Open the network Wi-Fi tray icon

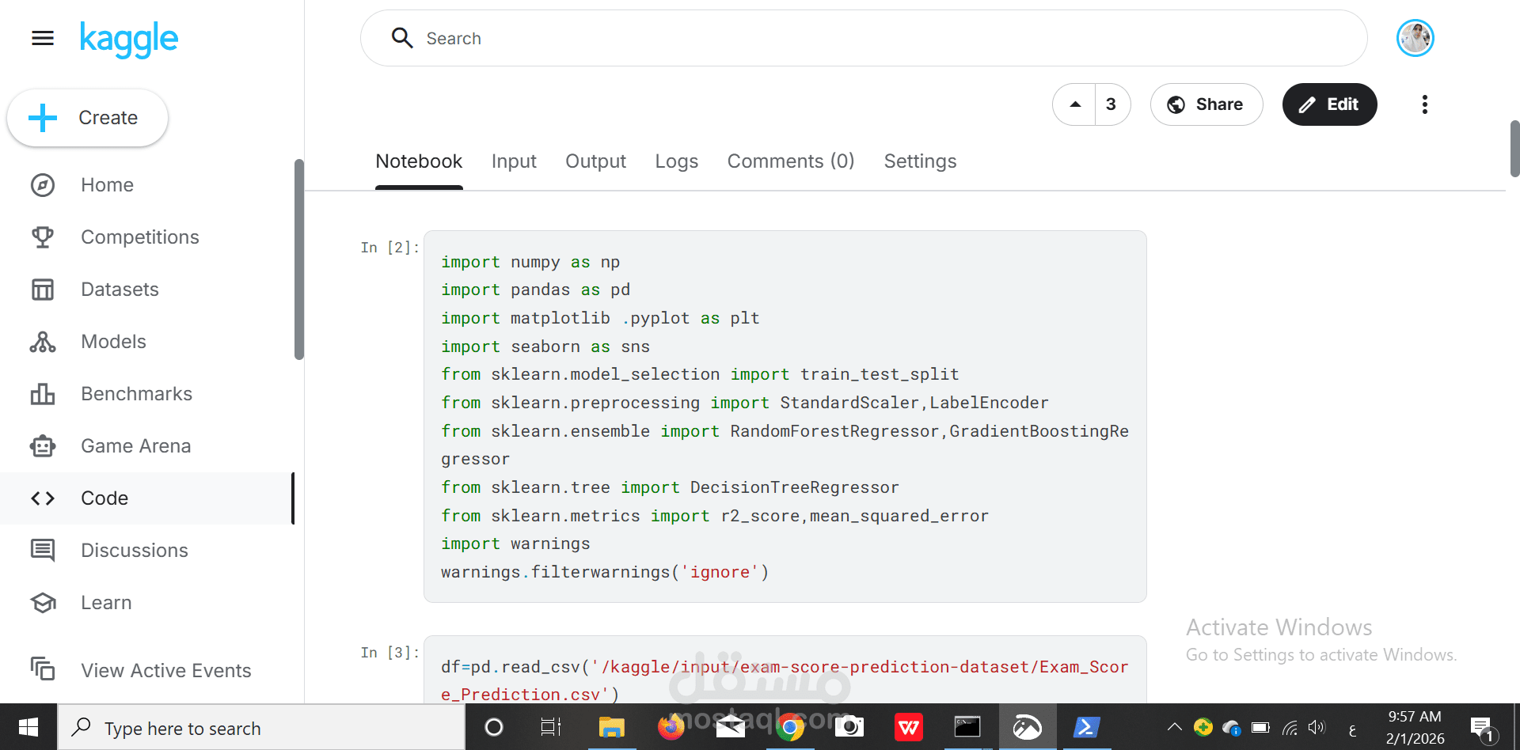pos(1290,727)
